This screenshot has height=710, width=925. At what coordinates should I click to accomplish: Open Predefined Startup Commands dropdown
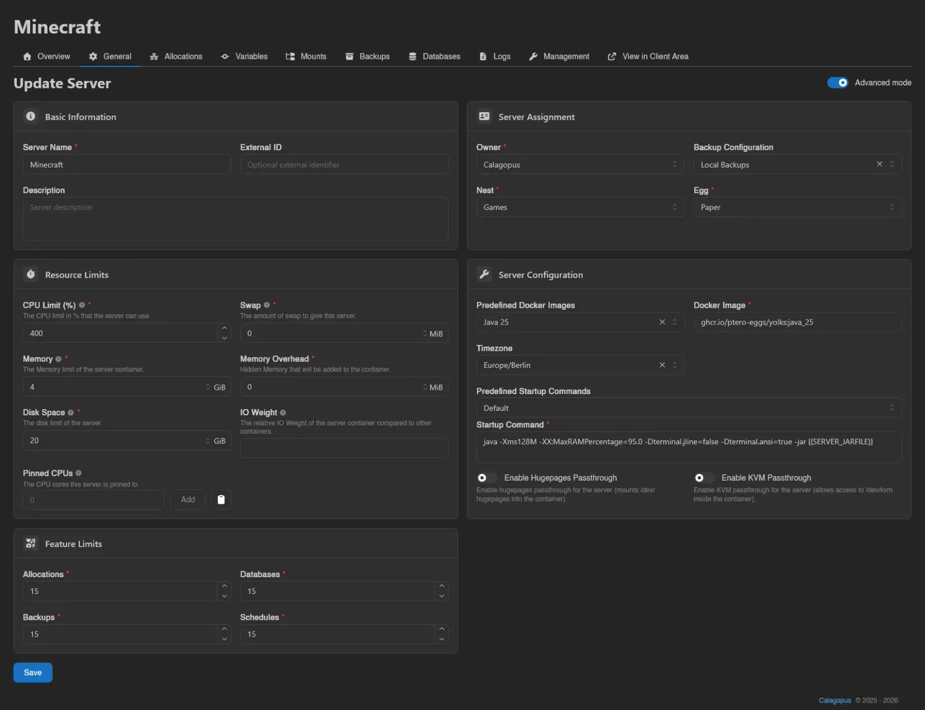(x=689, y=408)
